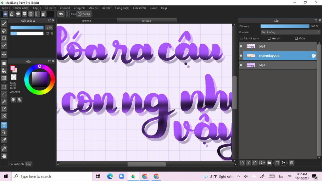Open the Cửa sổ(W) menu

[x=139, y=8]
